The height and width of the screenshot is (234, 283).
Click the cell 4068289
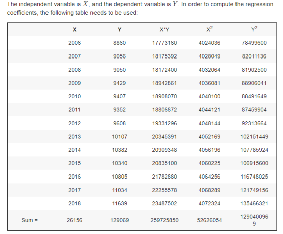[x=209, y=190]
